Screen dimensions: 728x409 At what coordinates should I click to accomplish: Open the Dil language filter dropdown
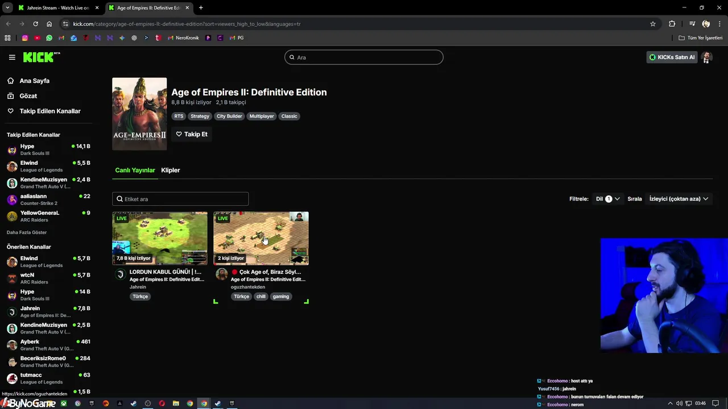point(607,199)
